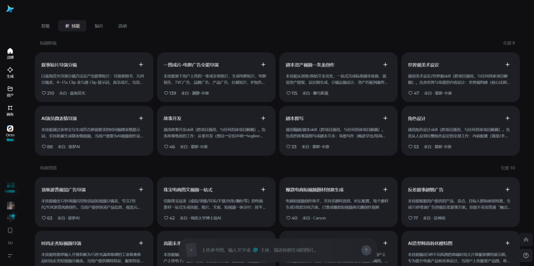534x266 pixels.
Task: Click the send arrow button in prompt bar
Action: click(x=366, y=250)
